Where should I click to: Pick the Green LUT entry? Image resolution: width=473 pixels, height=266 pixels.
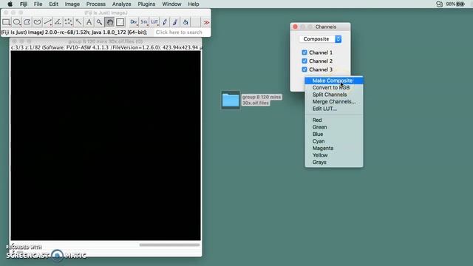[334, 127]
